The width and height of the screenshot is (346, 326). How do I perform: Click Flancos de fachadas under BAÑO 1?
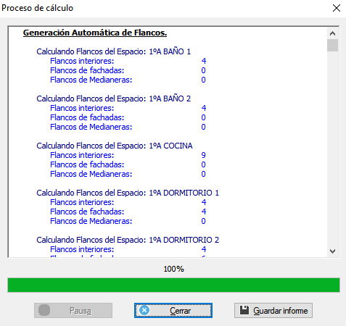pyautogui.click(x=87, y=70)
